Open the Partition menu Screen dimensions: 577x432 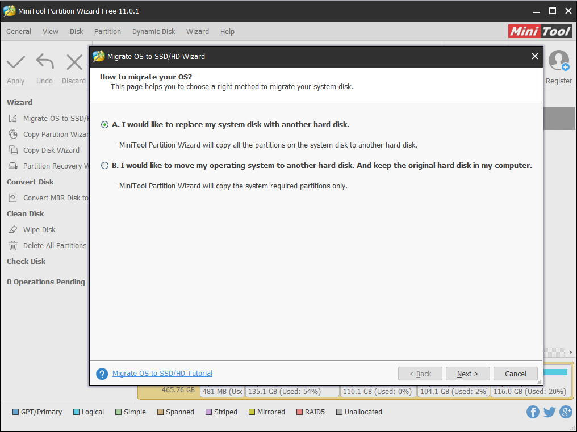pos(107,32)
